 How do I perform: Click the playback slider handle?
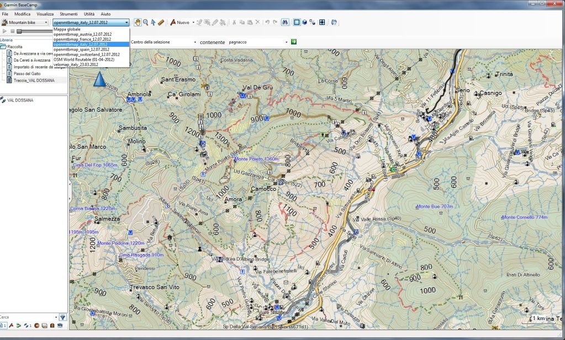pos(19,31)
